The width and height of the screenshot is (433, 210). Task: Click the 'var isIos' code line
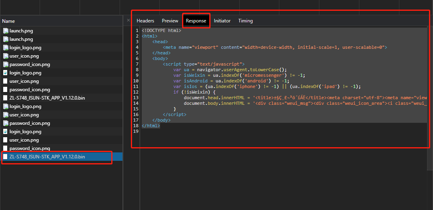pyautogui.click(x=267, y=86)
